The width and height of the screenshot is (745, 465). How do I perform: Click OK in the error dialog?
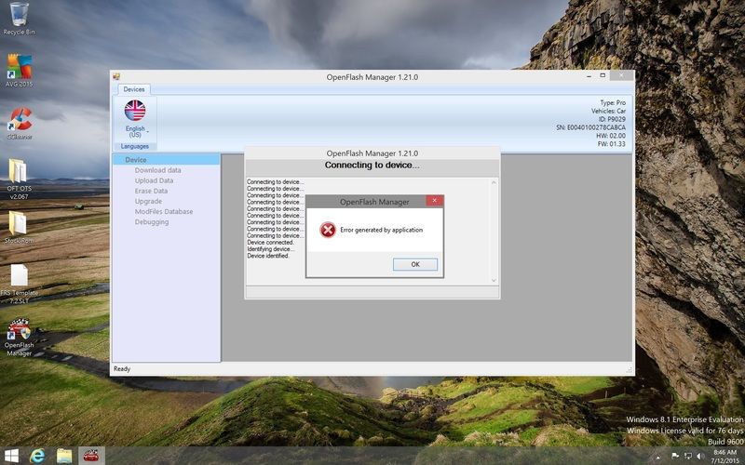tap(414, 264)
